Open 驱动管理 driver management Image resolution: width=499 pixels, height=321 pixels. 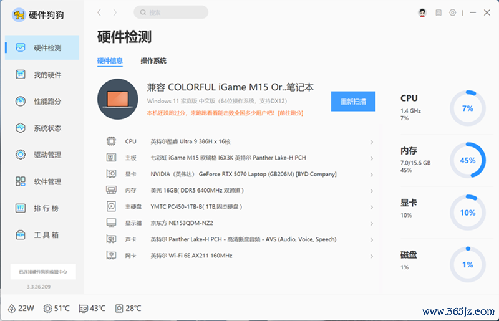click(42, 155)
